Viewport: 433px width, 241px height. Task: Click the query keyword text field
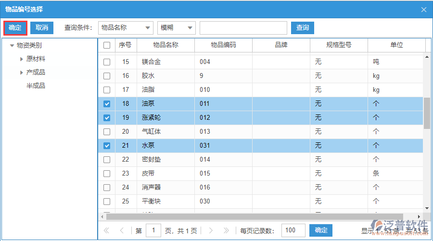coord(243,28)
